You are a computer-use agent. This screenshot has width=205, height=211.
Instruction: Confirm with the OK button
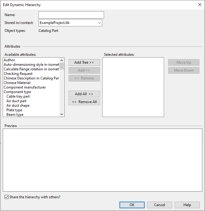[x=132, y=205]
